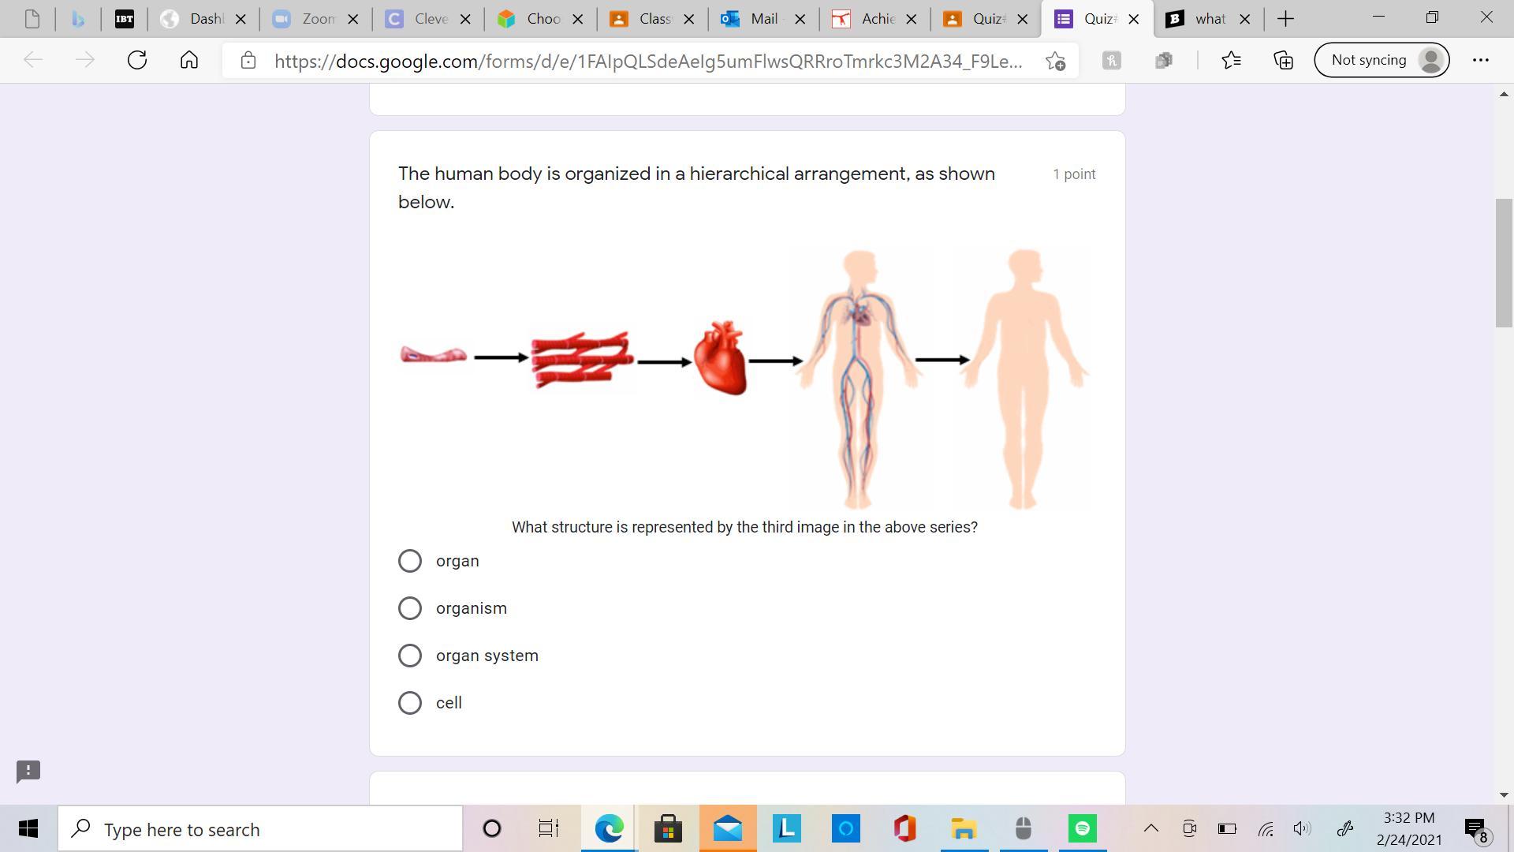Click the Not syncing profile button
1514x852 pixels.
[1382, 60]
